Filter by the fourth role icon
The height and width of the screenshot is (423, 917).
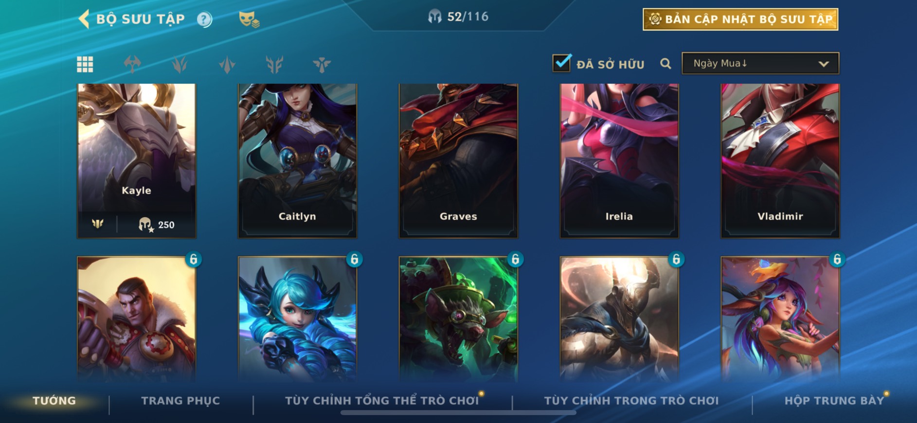click(274, 64)
